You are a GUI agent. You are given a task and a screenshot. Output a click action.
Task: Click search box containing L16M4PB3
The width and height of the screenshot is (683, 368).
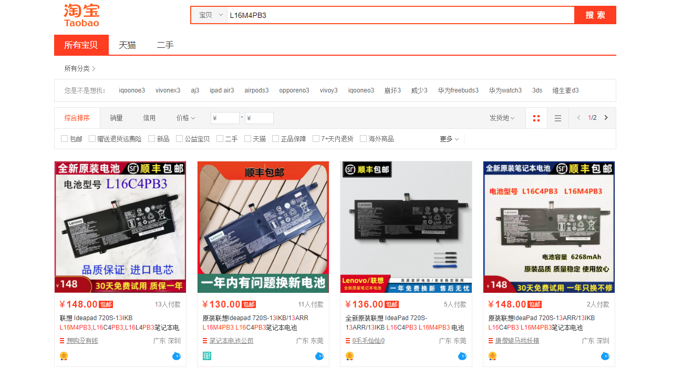click(x=401, y=15)
